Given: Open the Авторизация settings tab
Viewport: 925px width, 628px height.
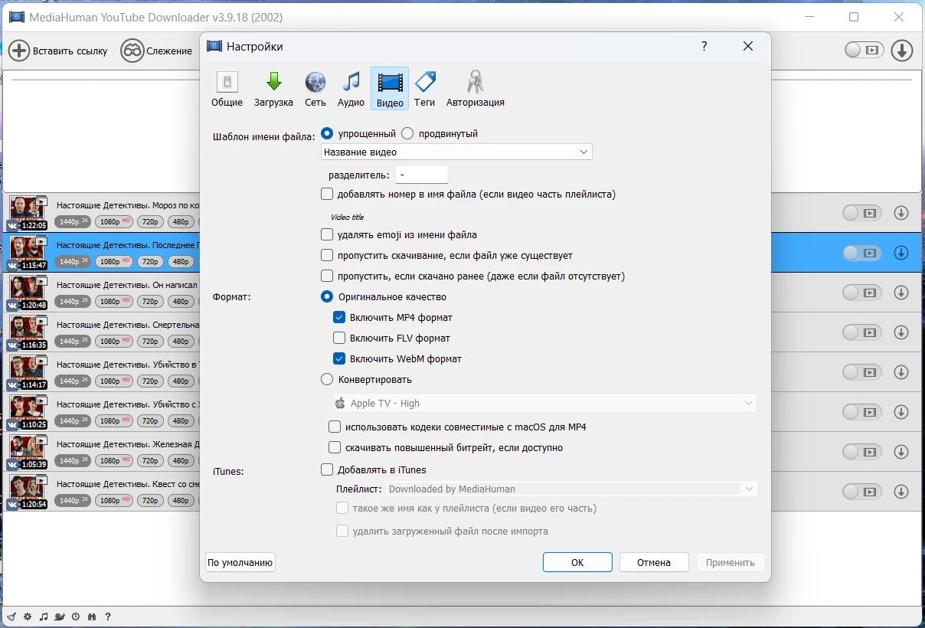Looking at the screenshot, I should click(x=475, y=89).
